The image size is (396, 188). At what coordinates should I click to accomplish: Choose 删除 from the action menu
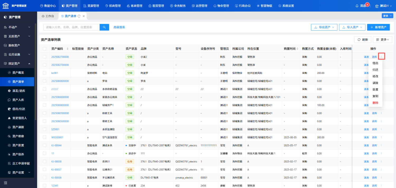(375, 103)
